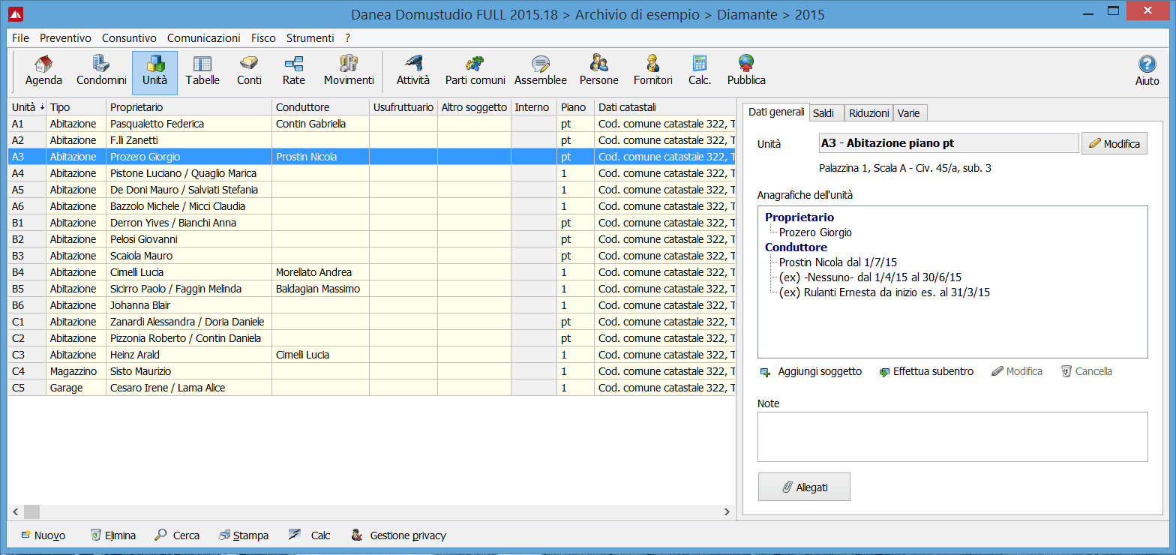Screen dimensions: 1176x555
Task: Click the Conduttore column header
Action: [x=320, y=107]
